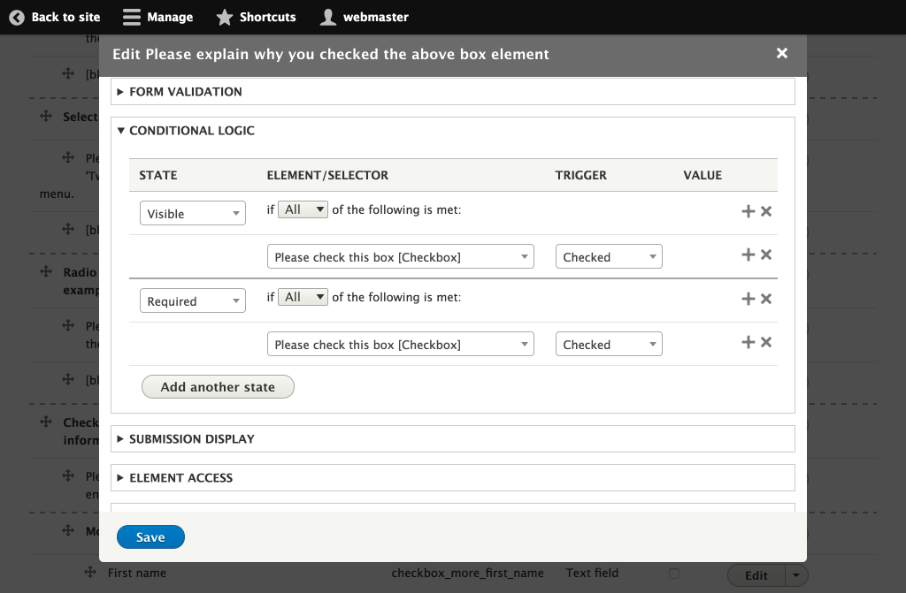Grab drag handle beside Select row in background
The image size is (906, 593).
(46, 116)
